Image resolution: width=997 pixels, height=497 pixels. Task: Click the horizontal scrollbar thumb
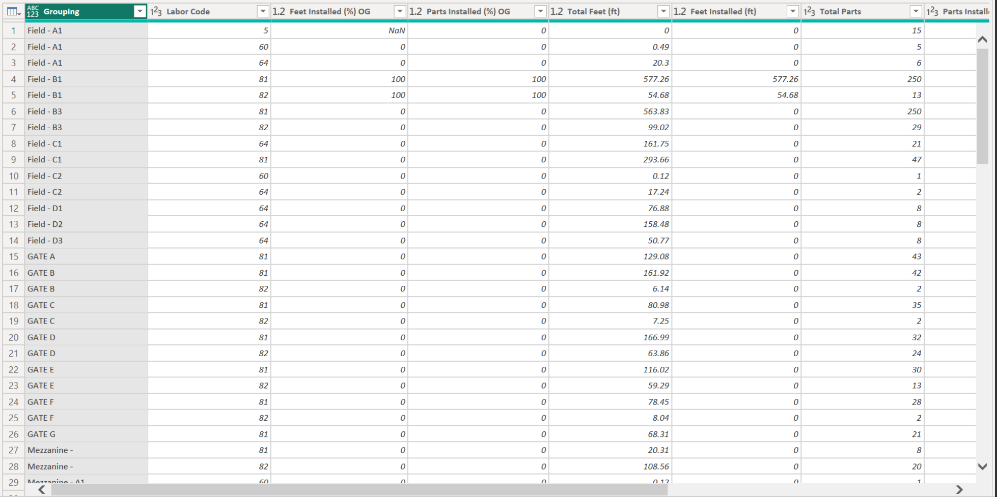(x=359, y=489)
